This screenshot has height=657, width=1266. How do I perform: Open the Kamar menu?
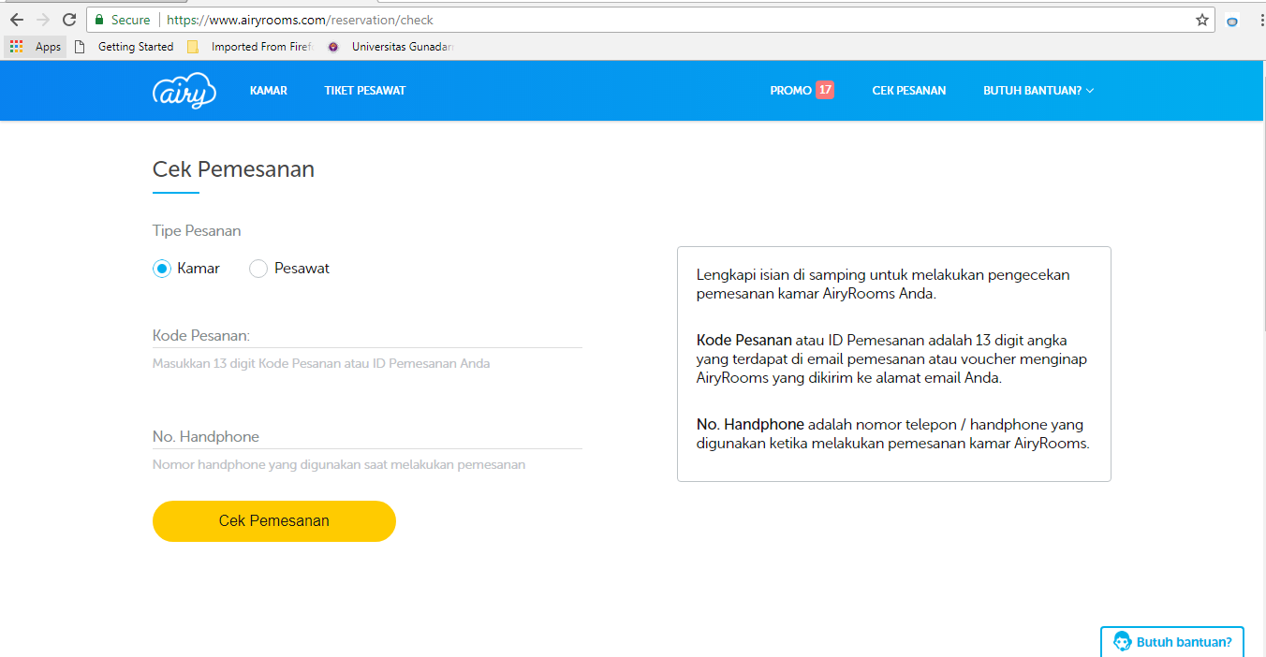pos(269,91)
